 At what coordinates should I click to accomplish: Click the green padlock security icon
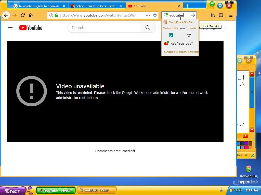(x=56, y=15)
